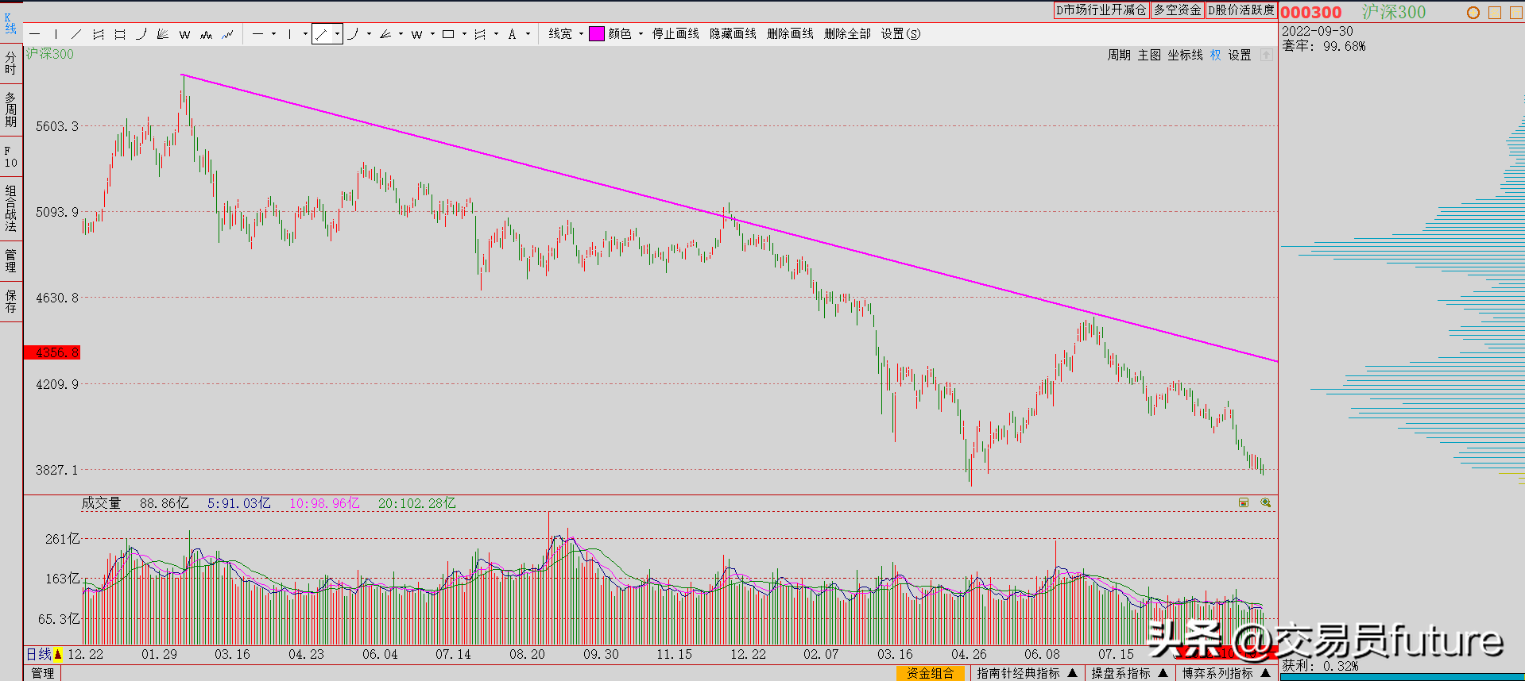Viewport: 1525px width, 681px height.
Task: Click the arc curve drawing tool
Action: coord(141,34)
